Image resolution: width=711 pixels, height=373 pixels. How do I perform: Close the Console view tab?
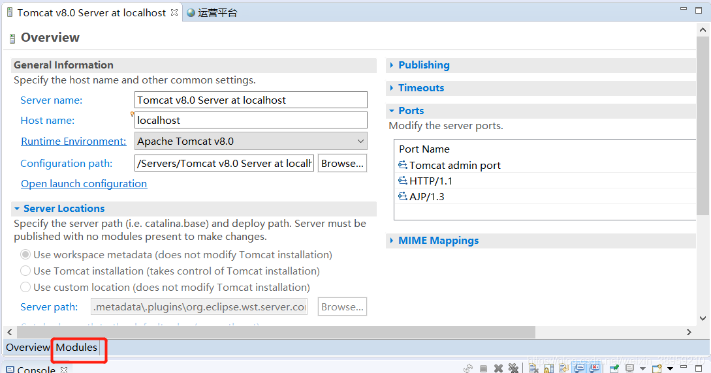point(64,369)
